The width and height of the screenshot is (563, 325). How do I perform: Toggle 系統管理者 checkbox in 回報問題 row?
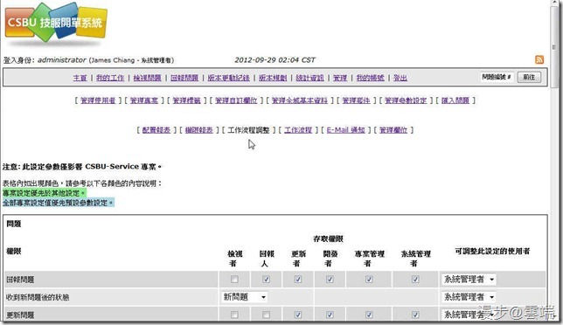tap(415, 279)
